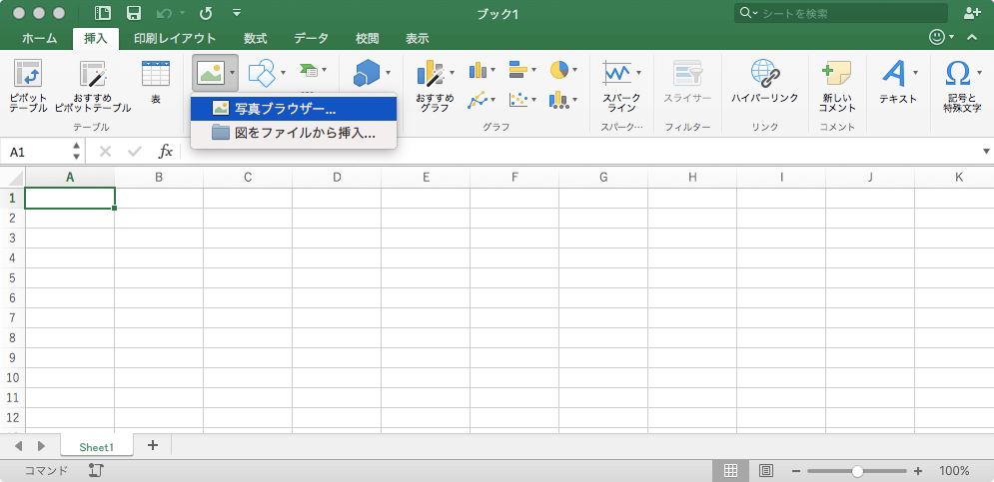Expand the SmartArt dropdown arrow
Image resolution: width=994 pixels, height=482 pixels.
(324, 70)
